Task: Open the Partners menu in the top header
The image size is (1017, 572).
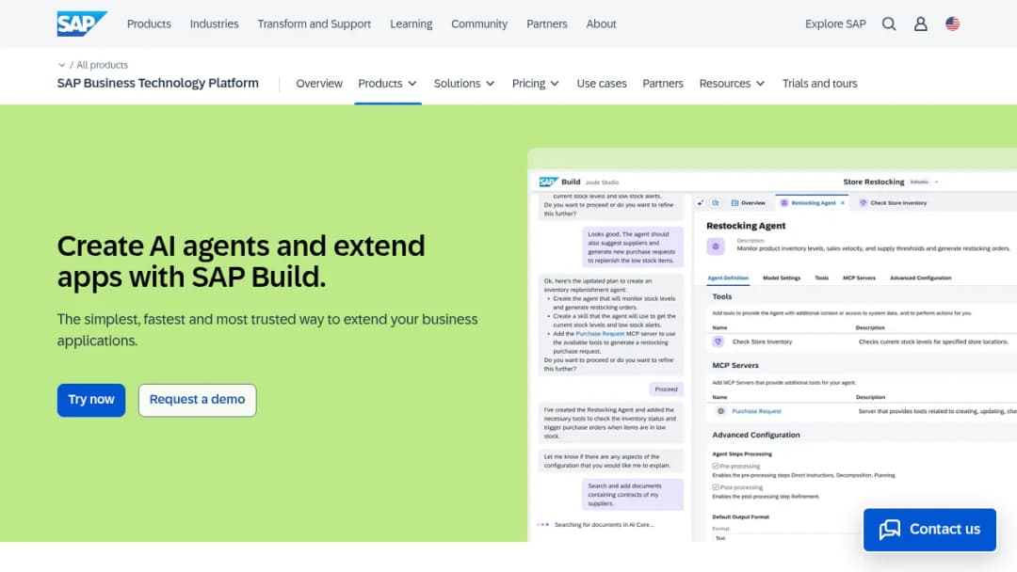Action: pos(547,24)
